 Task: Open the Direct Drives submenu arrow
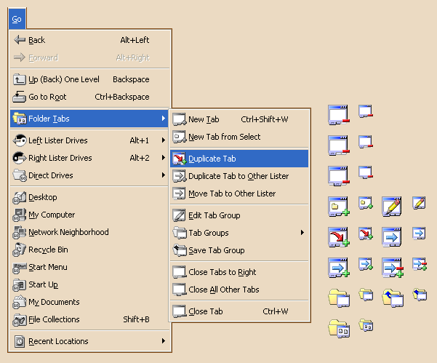coord(164,175)
